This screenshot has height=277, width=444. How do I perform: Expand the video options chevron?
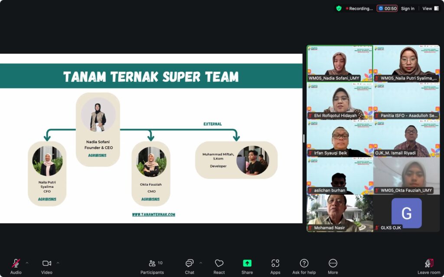[58, 263]
